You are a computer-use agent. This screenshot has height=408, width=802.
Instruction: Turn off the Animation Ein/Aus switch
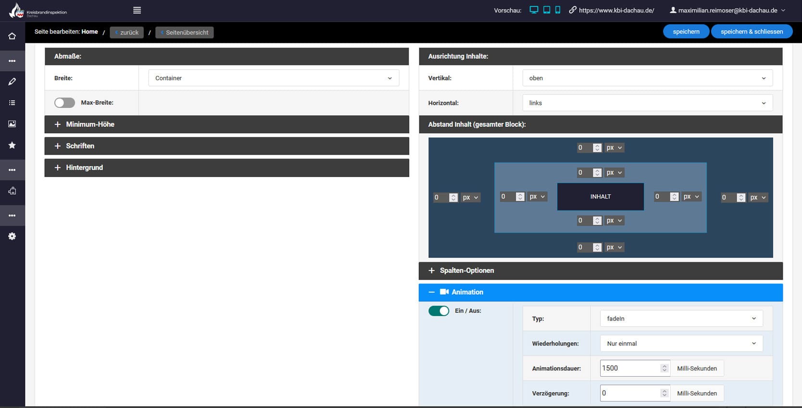[439, 311]
